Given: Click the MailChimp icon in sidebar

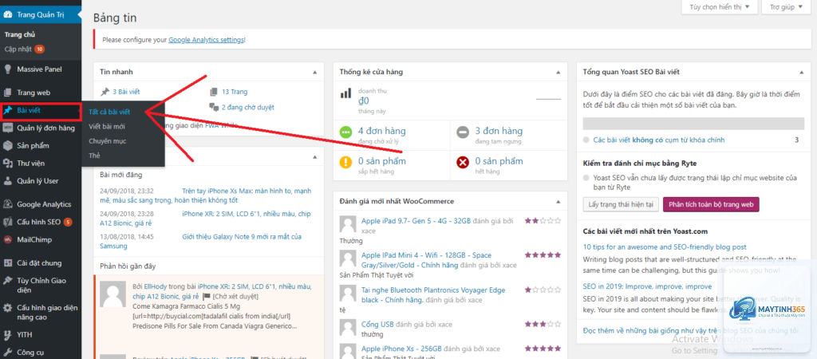Looking at the screenshot, I should (8, 239).
